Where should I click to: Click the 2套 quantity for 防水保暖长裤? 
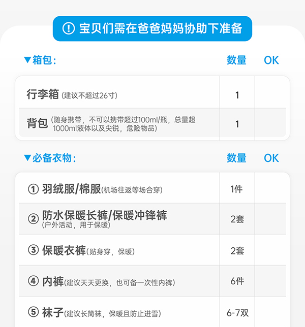pyautogui.click(x=237, y=219)
